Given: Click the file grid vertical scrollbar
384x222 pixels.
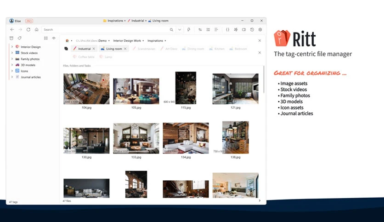Looking at the screenshot, I should 264,79.
